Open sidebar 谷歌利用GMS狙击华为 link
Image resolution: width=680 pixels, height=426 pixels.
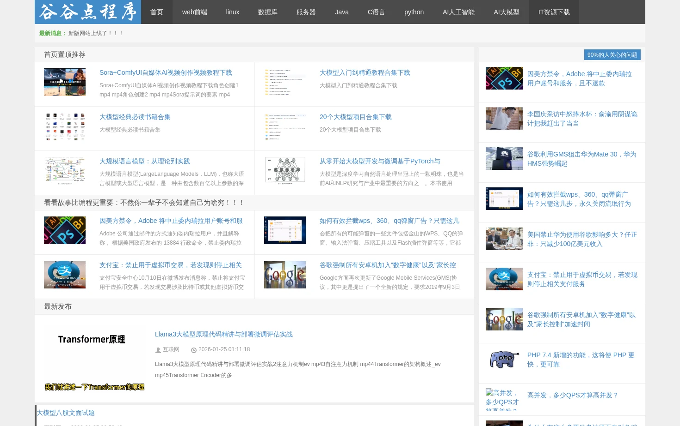[582, 159]
